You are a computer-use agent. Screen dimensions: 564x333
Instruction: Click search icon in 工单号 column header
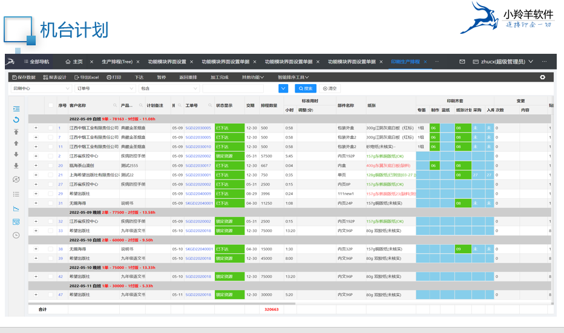pyautogui.click(x=210, y=105)
